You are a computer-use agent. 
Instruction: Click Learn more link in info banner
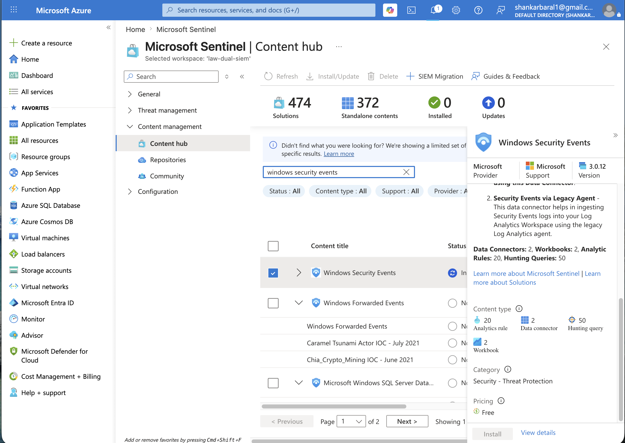click(x=339, y=154)
